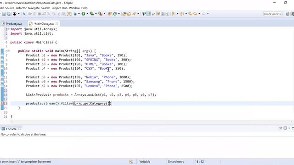Click the Display Selected Console icon
Viewport: 294px width, 165px height.
285,128
